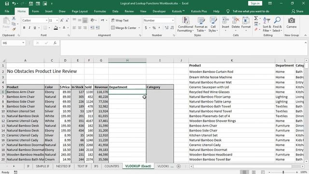The height and width of the screenshot is (174, 309).
Task: Switch to the Formulas ribbon tab
Action: pyautogui.click(x=100, y=11)
